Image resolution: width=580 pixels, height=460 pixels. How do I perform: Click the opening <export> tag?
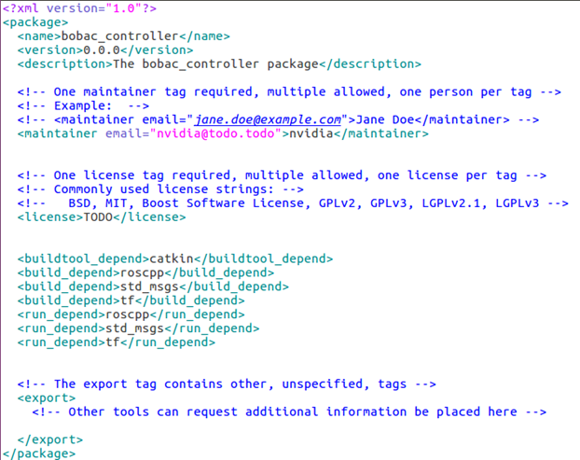[47, 397]
